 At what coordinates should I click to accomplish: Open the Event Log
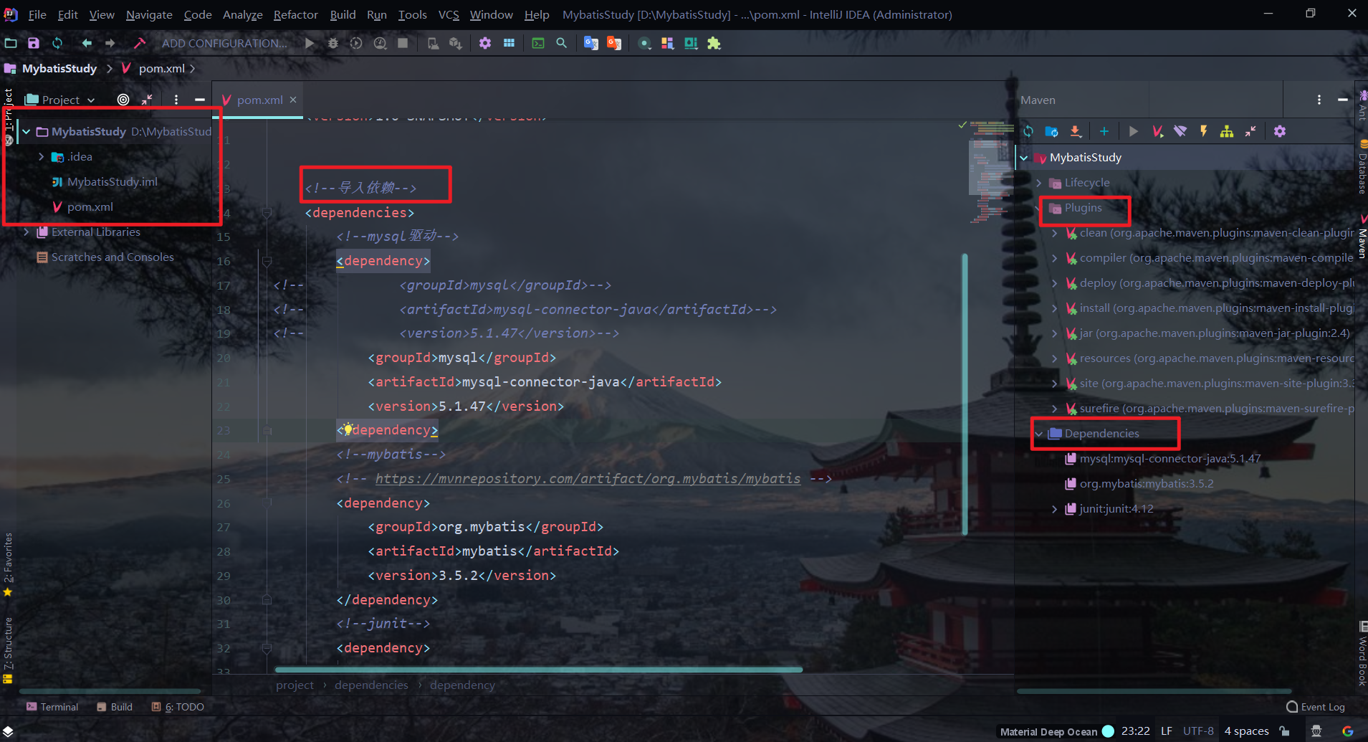pyautogui.click(x=1316, y=707)
